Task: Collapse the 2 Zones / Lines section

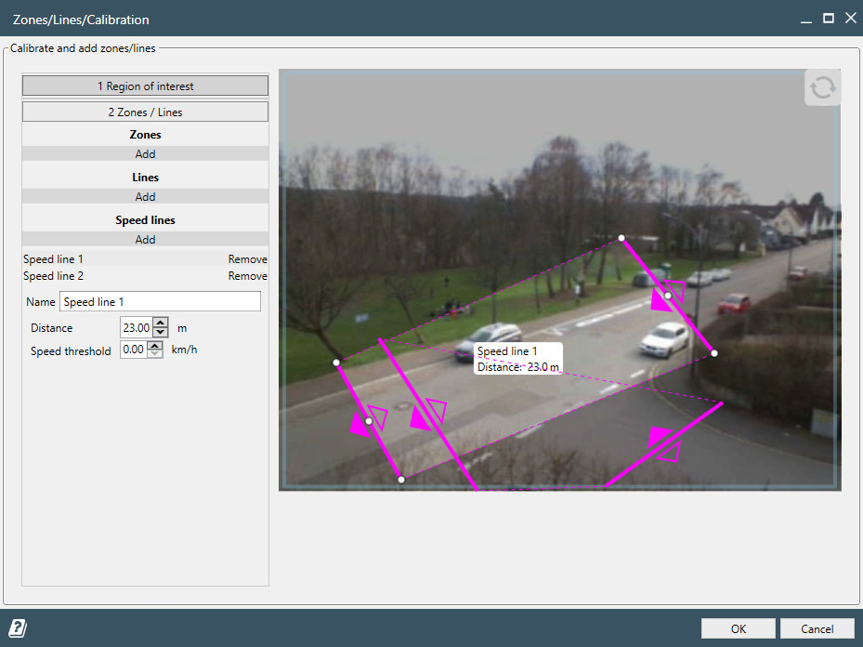Action: (x=145, y=112)
